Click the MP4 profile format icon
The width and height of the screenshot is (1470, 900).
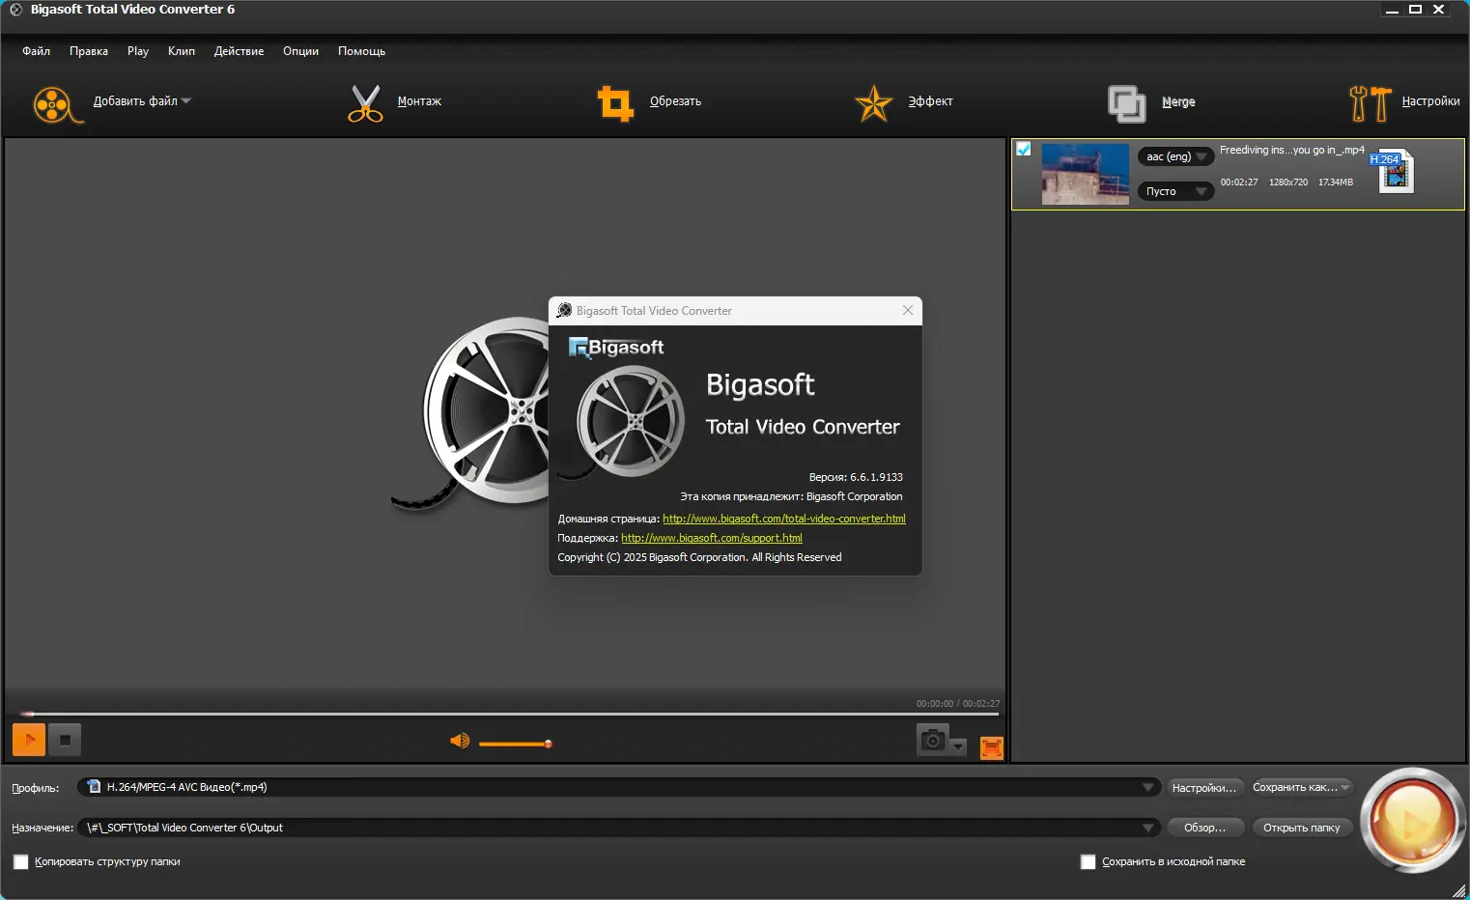point(94,787)
